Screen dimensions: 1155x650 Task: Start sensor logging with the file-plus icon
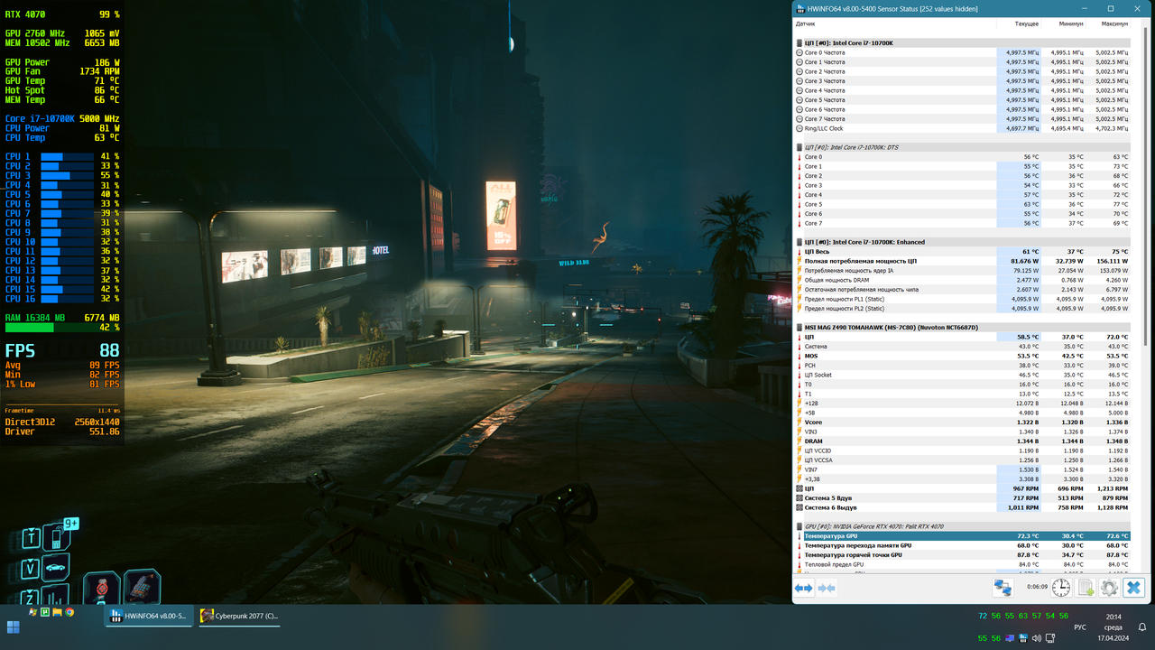[x=1086, y=588]
